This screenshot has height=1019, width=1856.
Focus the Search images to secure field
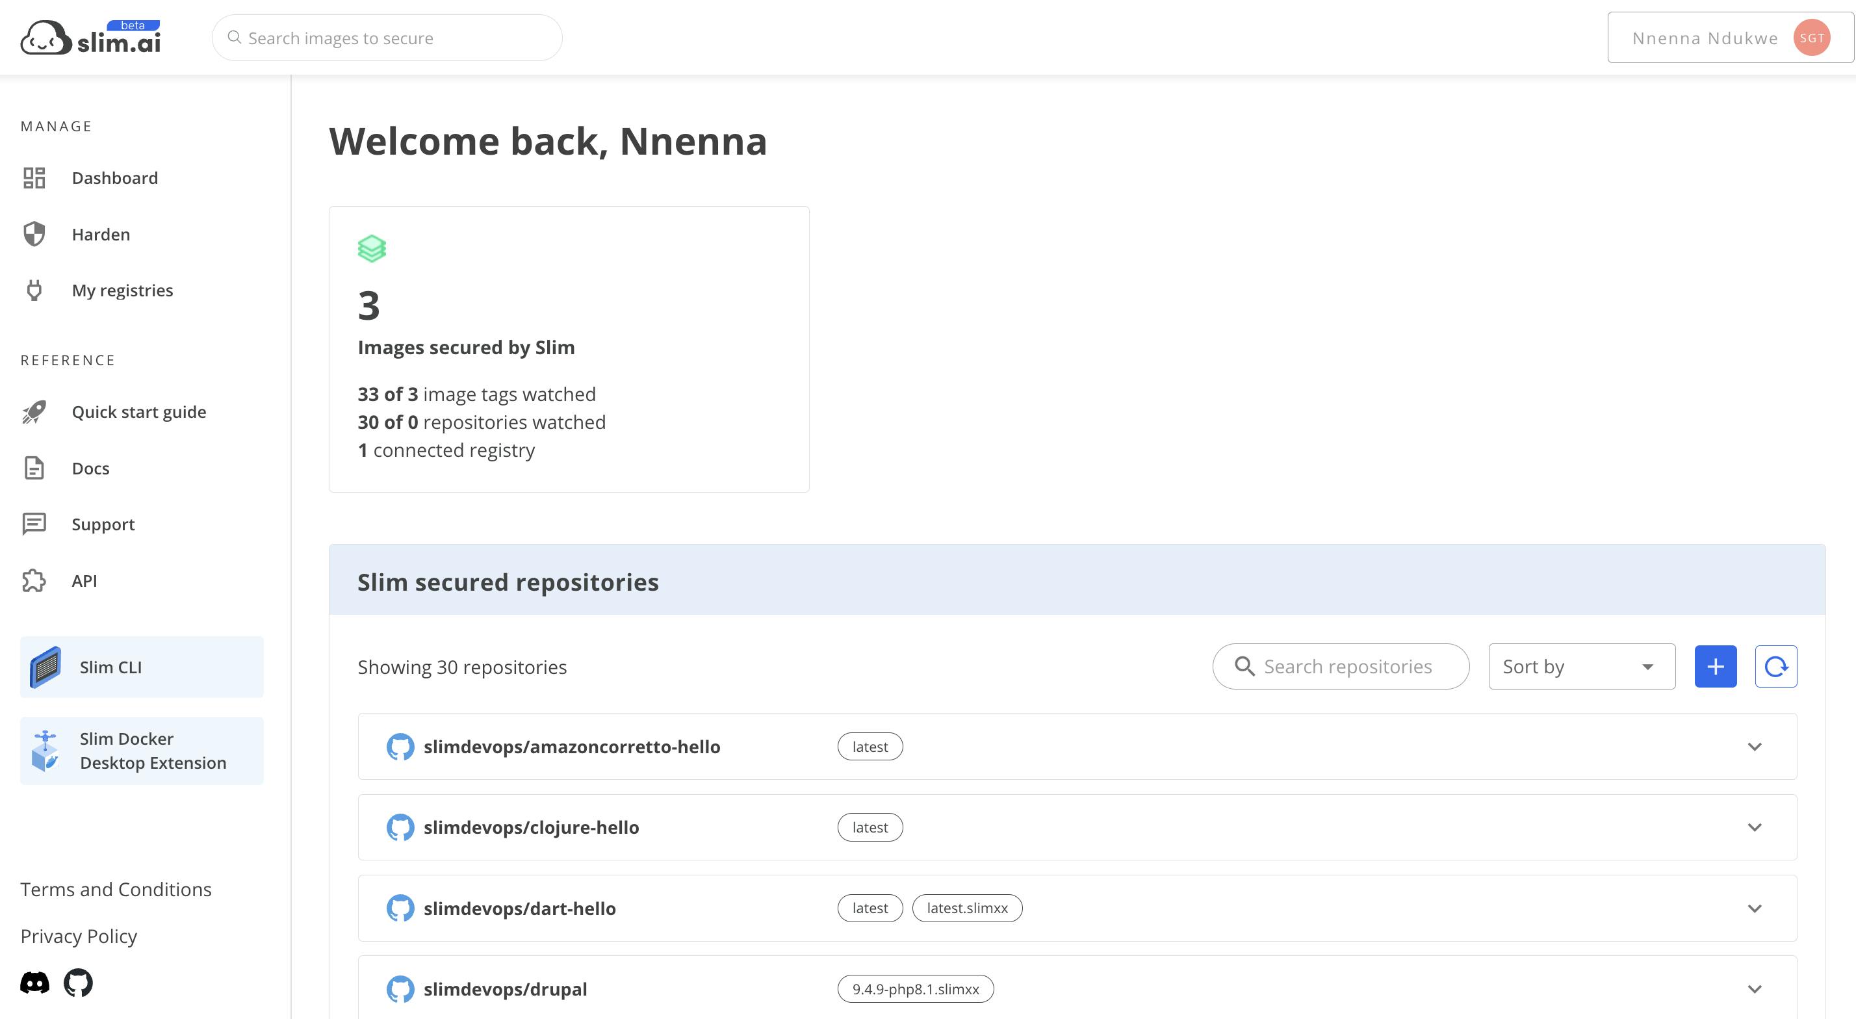387,38
